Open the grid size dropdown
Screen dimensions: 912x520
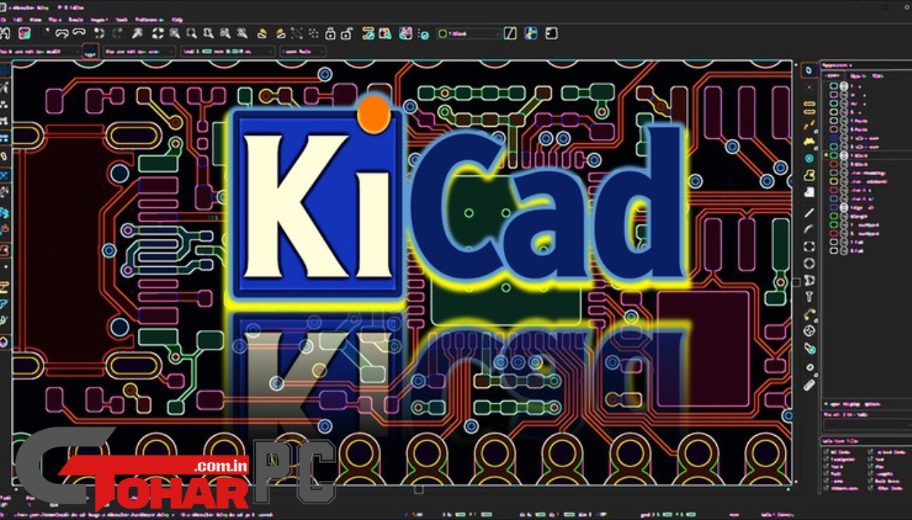pos(227,51)
